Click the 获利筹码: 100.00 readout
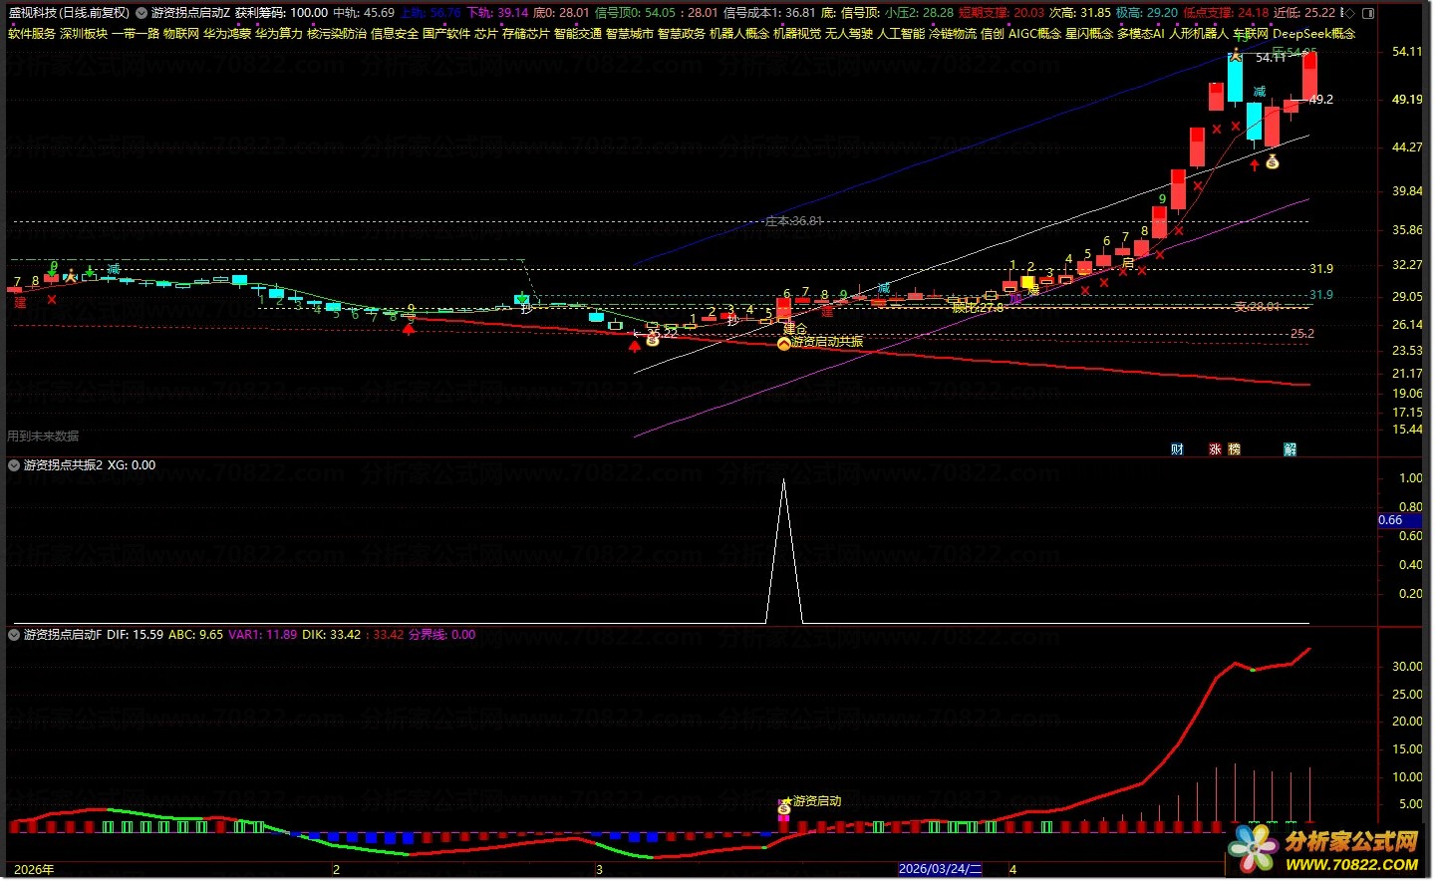The height and width of the screenshot is (881, 1435). pos(281,13)
